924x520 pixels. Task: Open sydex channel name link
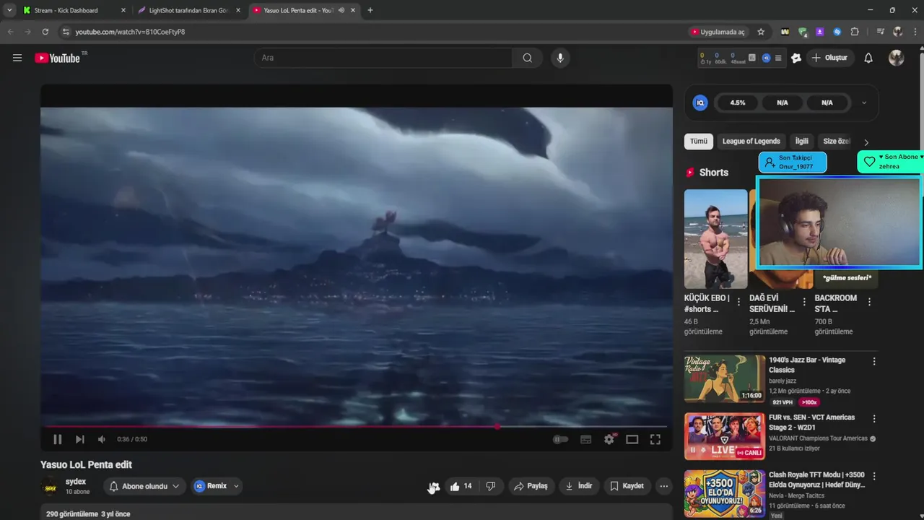point(76,482)
